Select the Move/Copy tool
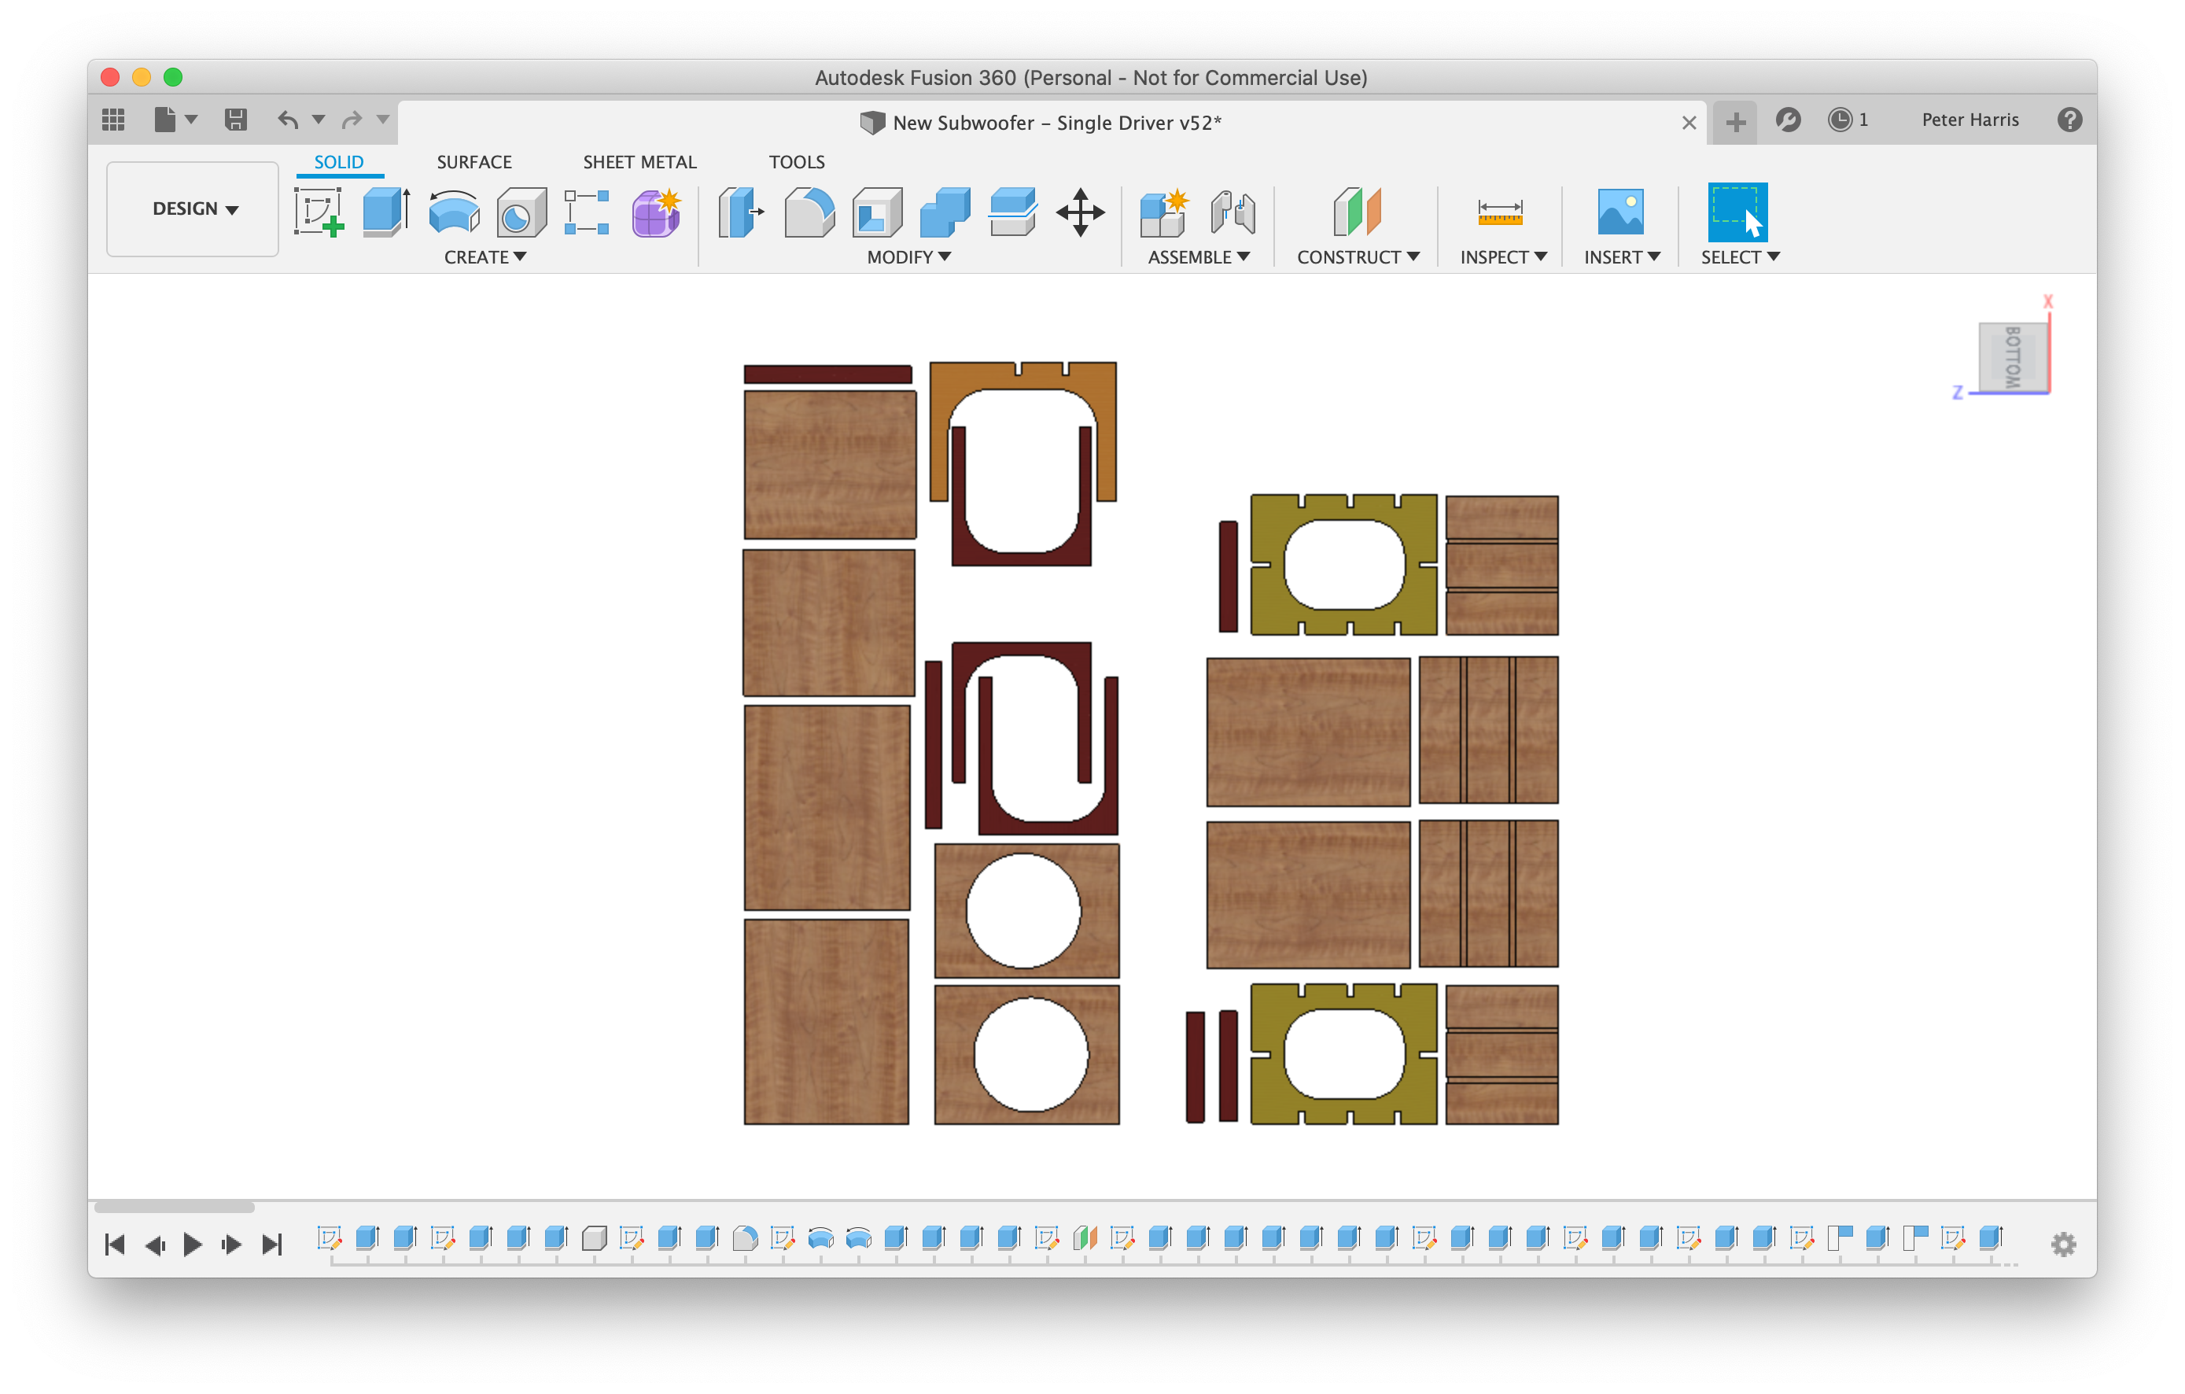The image size is (2185, 1394). (x=1080, y=212)
